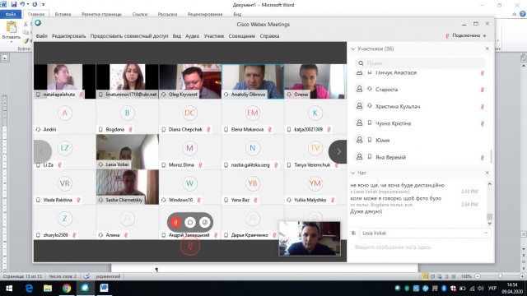
Task: Click Подключено connection status
Action: (466, 35)
